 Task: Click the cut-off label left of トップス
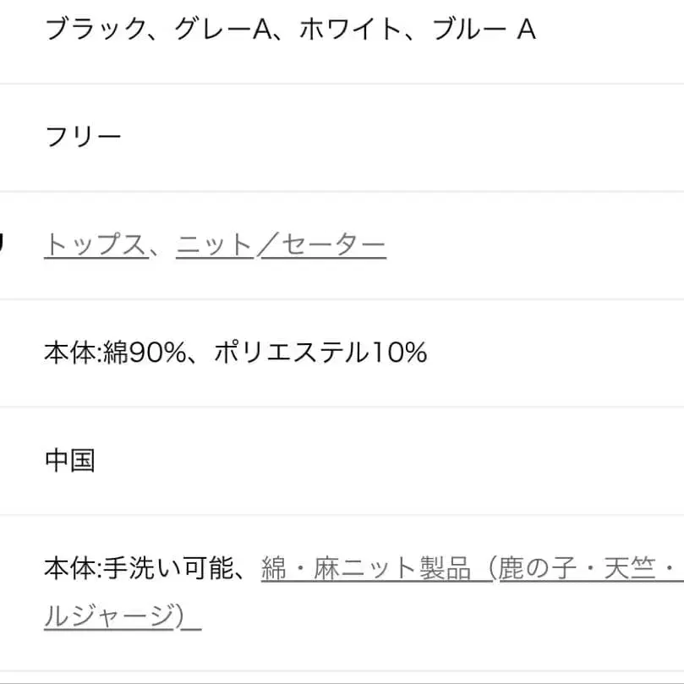coord(3,245)
